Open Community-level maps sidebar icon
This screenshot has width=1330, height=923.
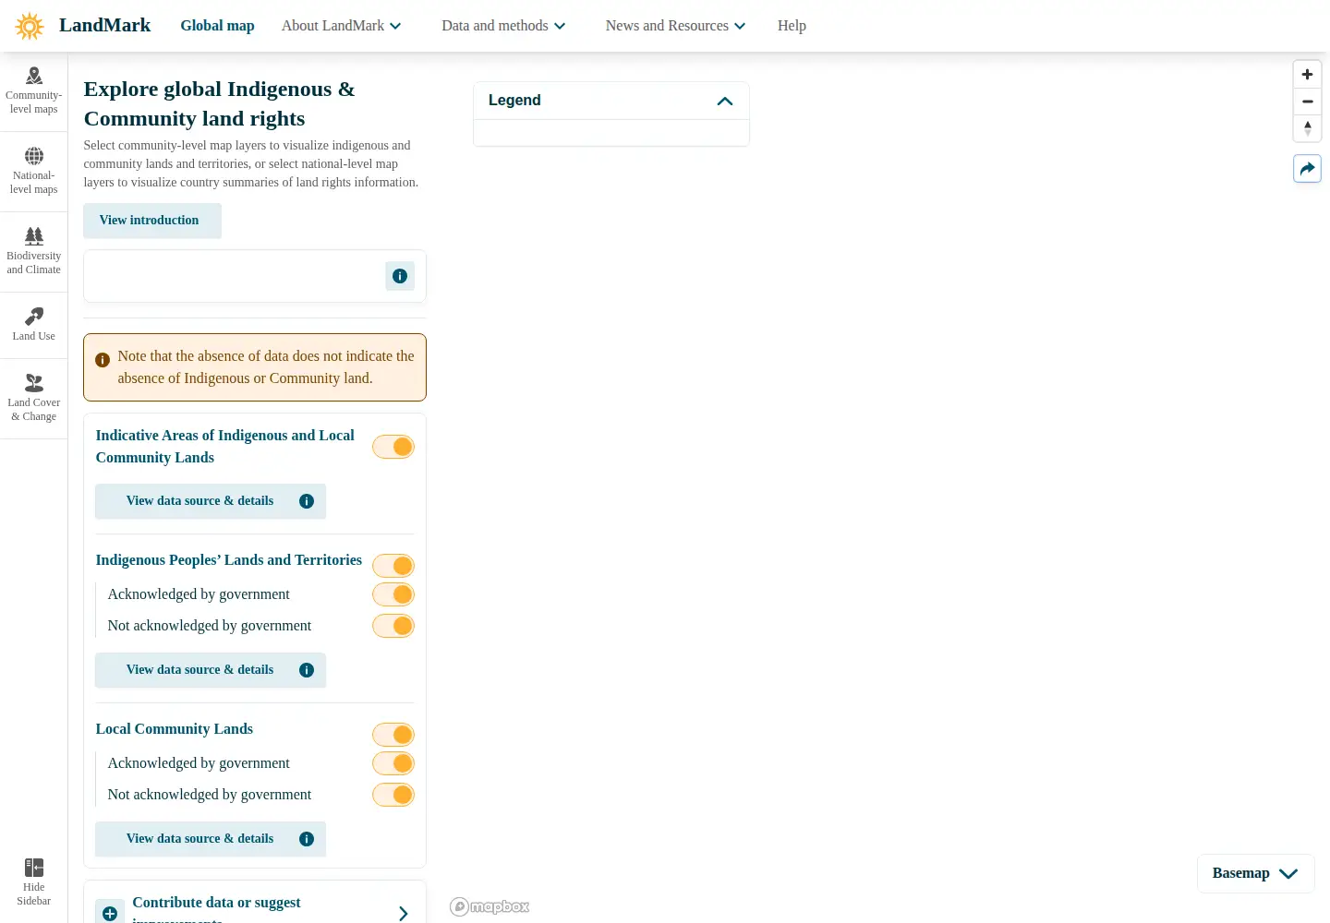tap(34, 76)
